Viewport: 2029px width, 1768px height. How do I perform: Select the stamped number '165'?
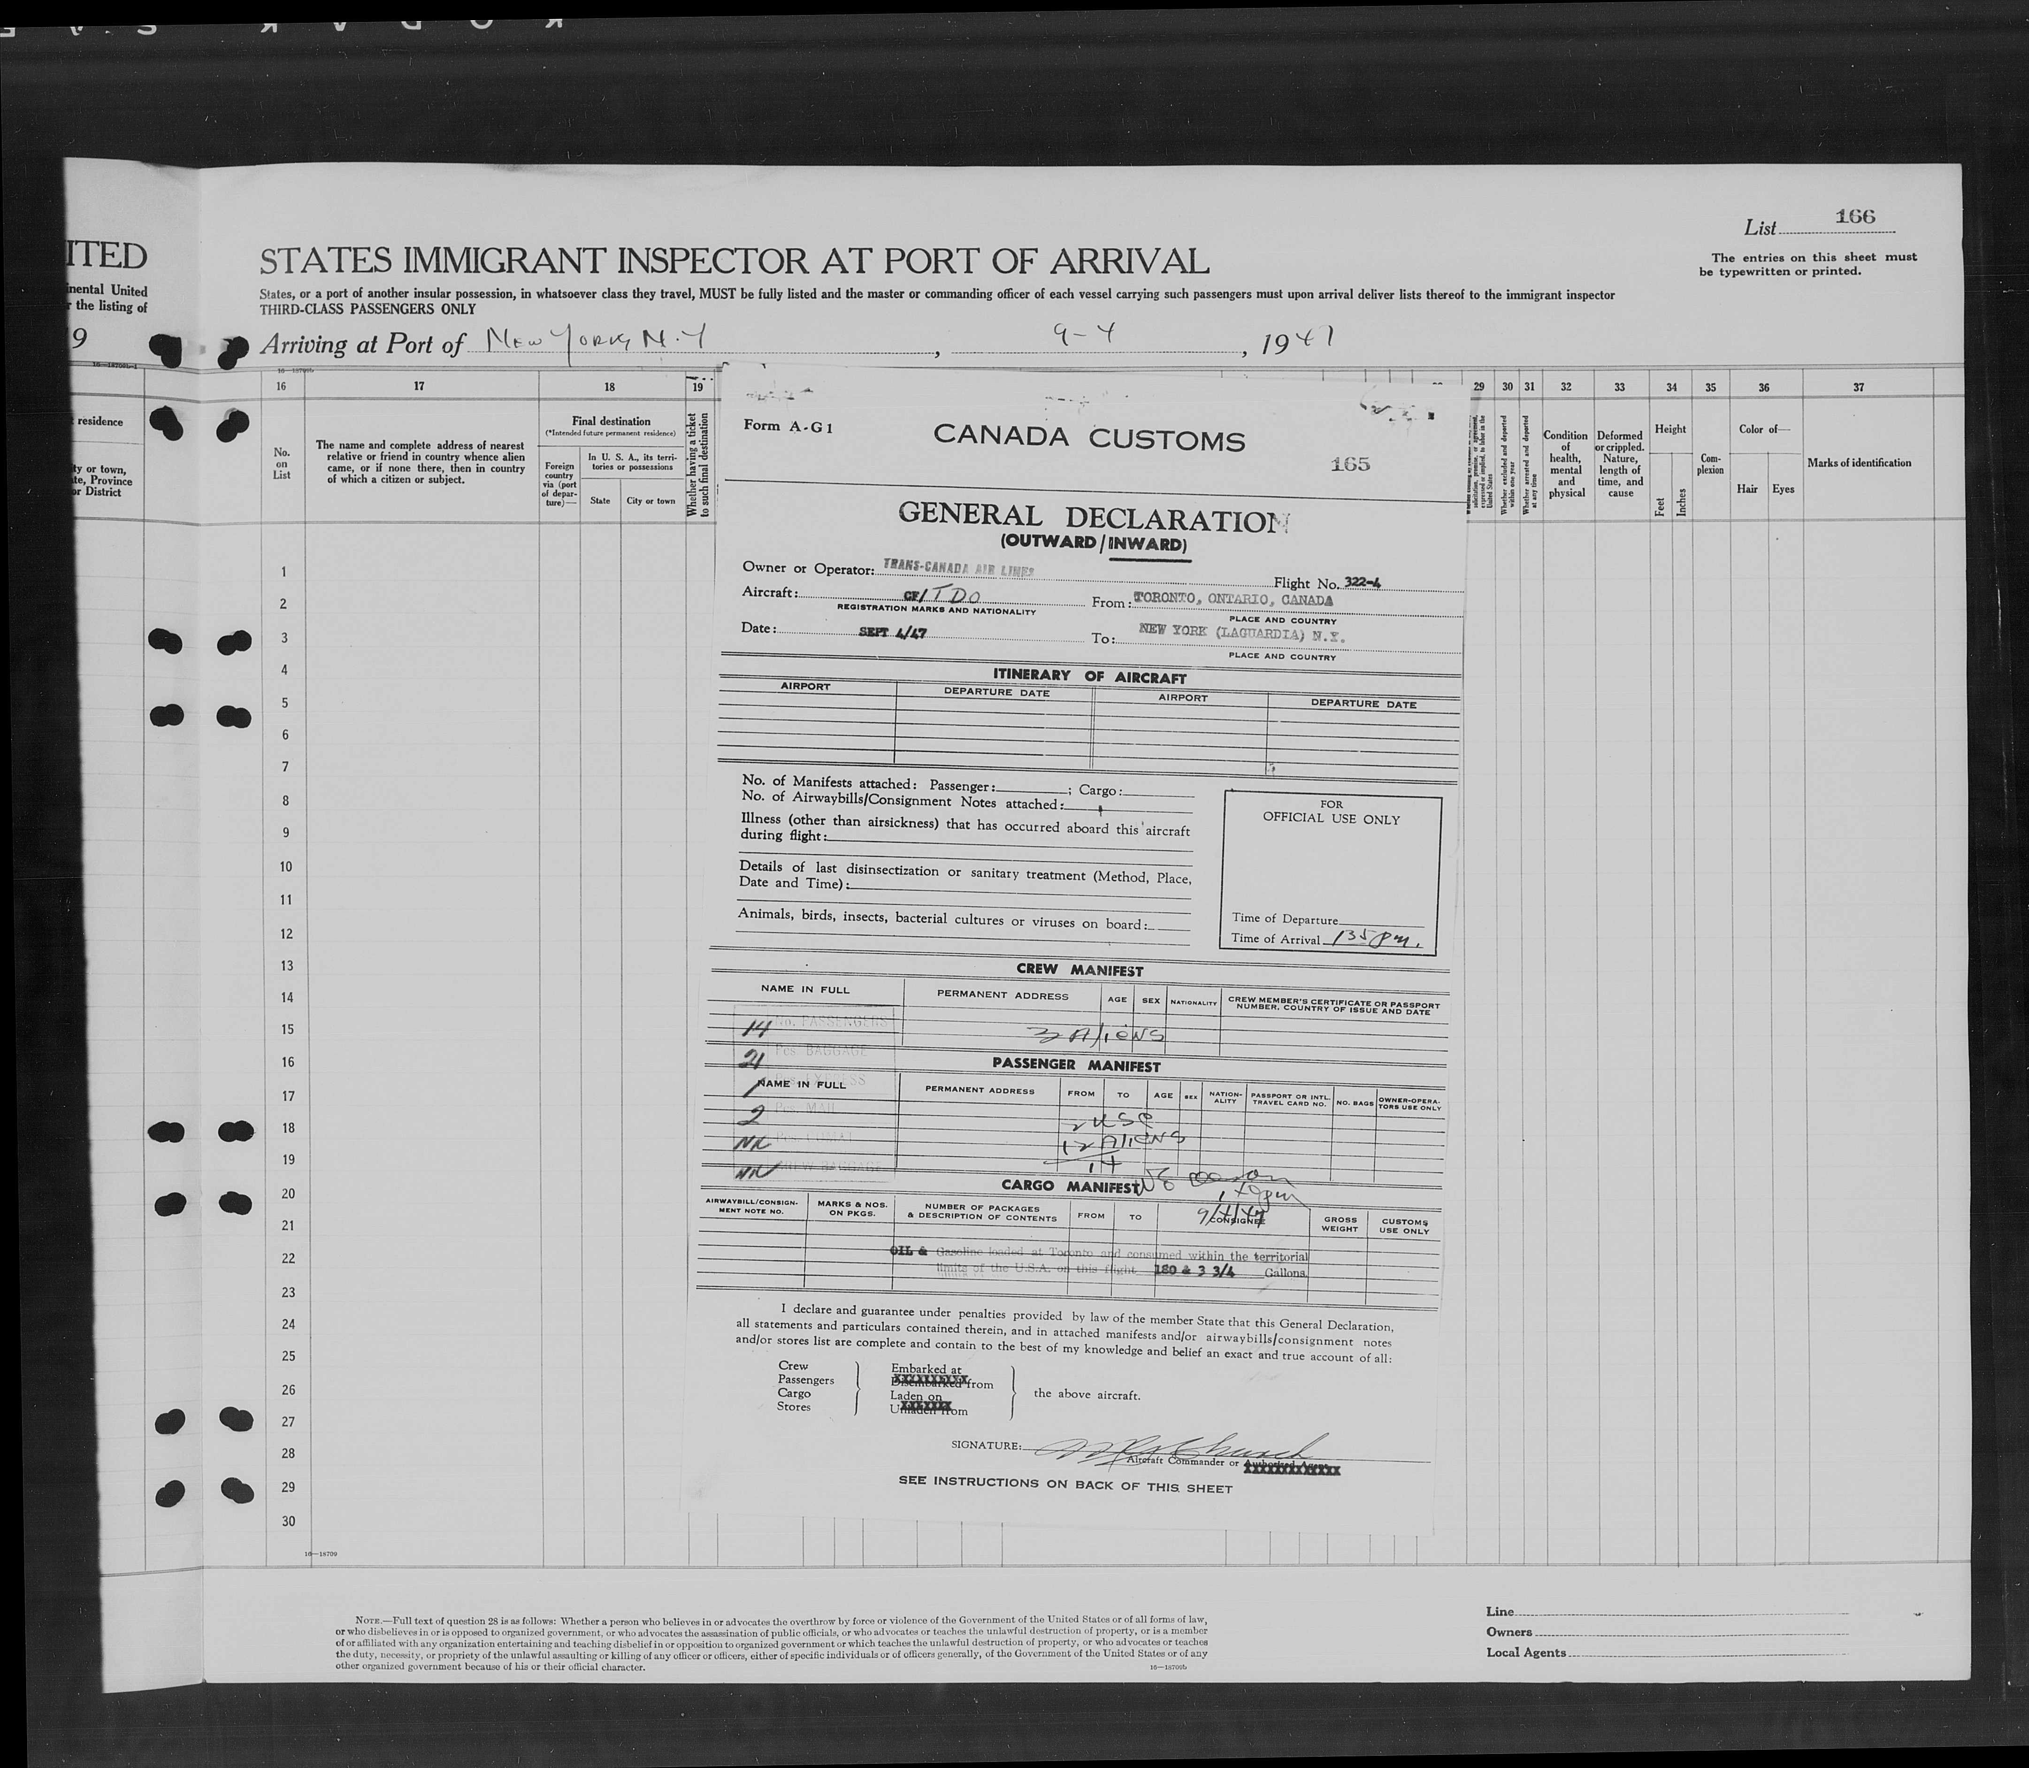1349,464
